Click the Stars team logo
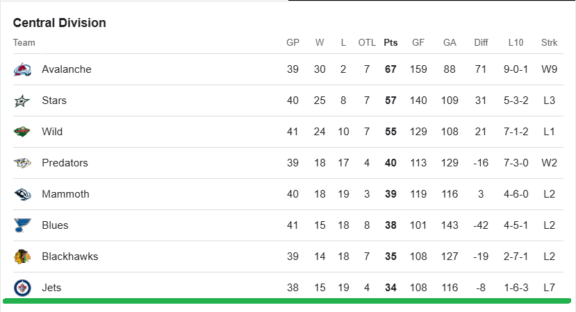 point(22,101)
